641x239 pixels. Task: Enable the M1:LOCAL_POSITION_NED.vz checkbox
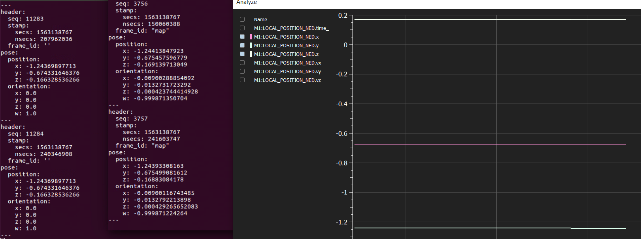242,80
